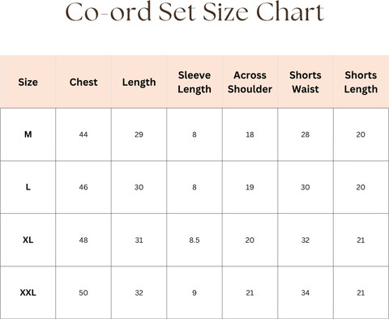This screenshot has height=319, width=389.
Task: Click the Length column header
Action: click(139, 83)
